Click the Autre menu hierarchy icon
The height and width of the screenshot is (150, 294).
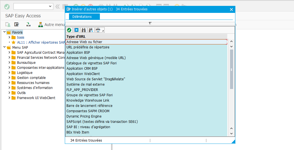(40, 25)
